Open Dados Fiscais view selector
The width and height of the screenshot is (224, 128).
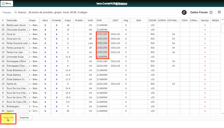tap(201, 12)
